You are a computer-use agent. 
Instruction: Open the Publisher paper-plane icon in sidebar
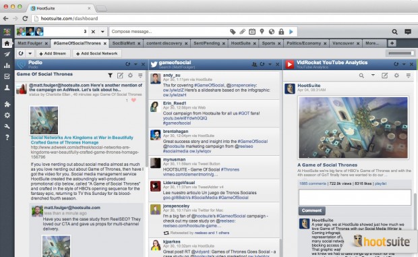(x=7, y=55)
